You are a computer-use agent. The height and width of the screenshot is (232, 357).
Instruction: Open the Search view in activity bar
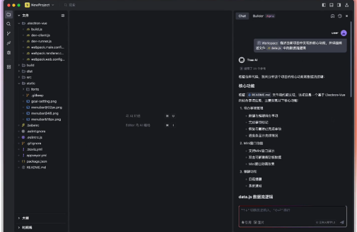(9, 24)
